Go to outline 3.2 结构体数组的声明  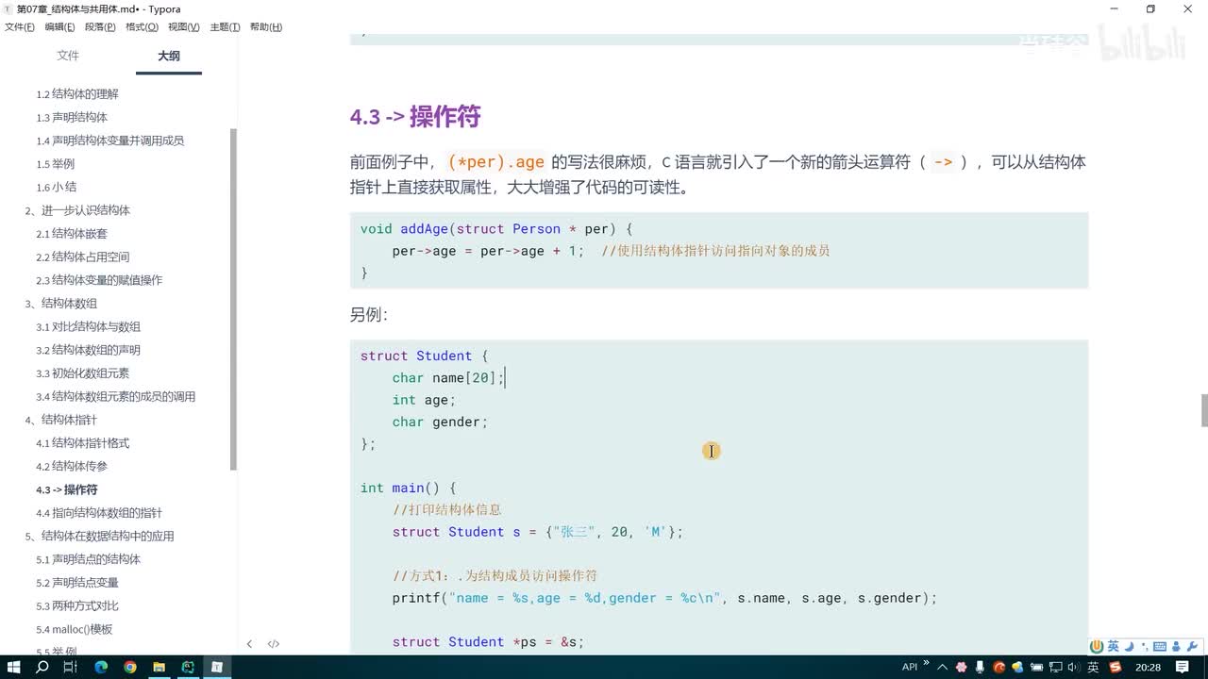pyautogui.click(x=88, y=350)
